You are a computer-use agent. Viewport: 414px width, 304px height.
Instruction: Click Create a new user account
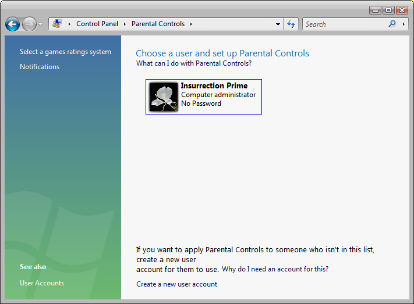pyautogui.click(x=176, y=284)
